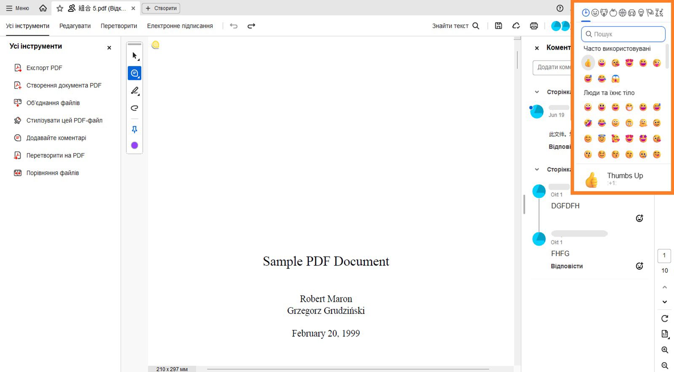Screen dimensions: 674x372
Task: Close the comments panel
Action: (537, 48)
